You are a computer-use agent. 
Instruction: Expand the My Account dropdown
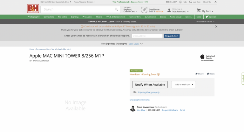188,12
